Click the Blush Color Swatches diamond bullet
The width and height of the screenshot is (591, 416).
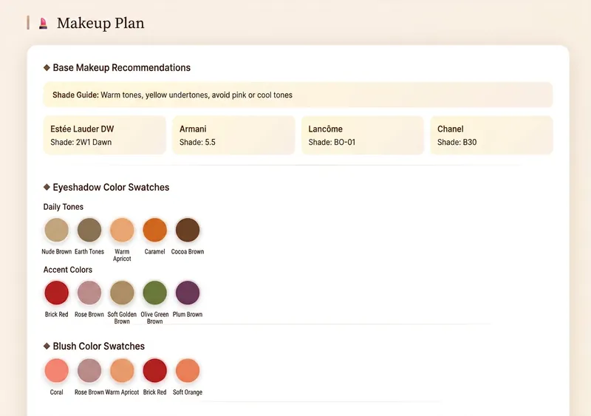[x=47, y=346]
